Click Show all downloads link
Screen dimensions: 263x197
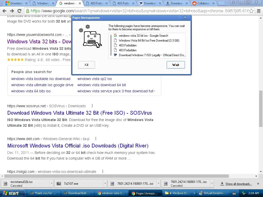pos(239,184)
